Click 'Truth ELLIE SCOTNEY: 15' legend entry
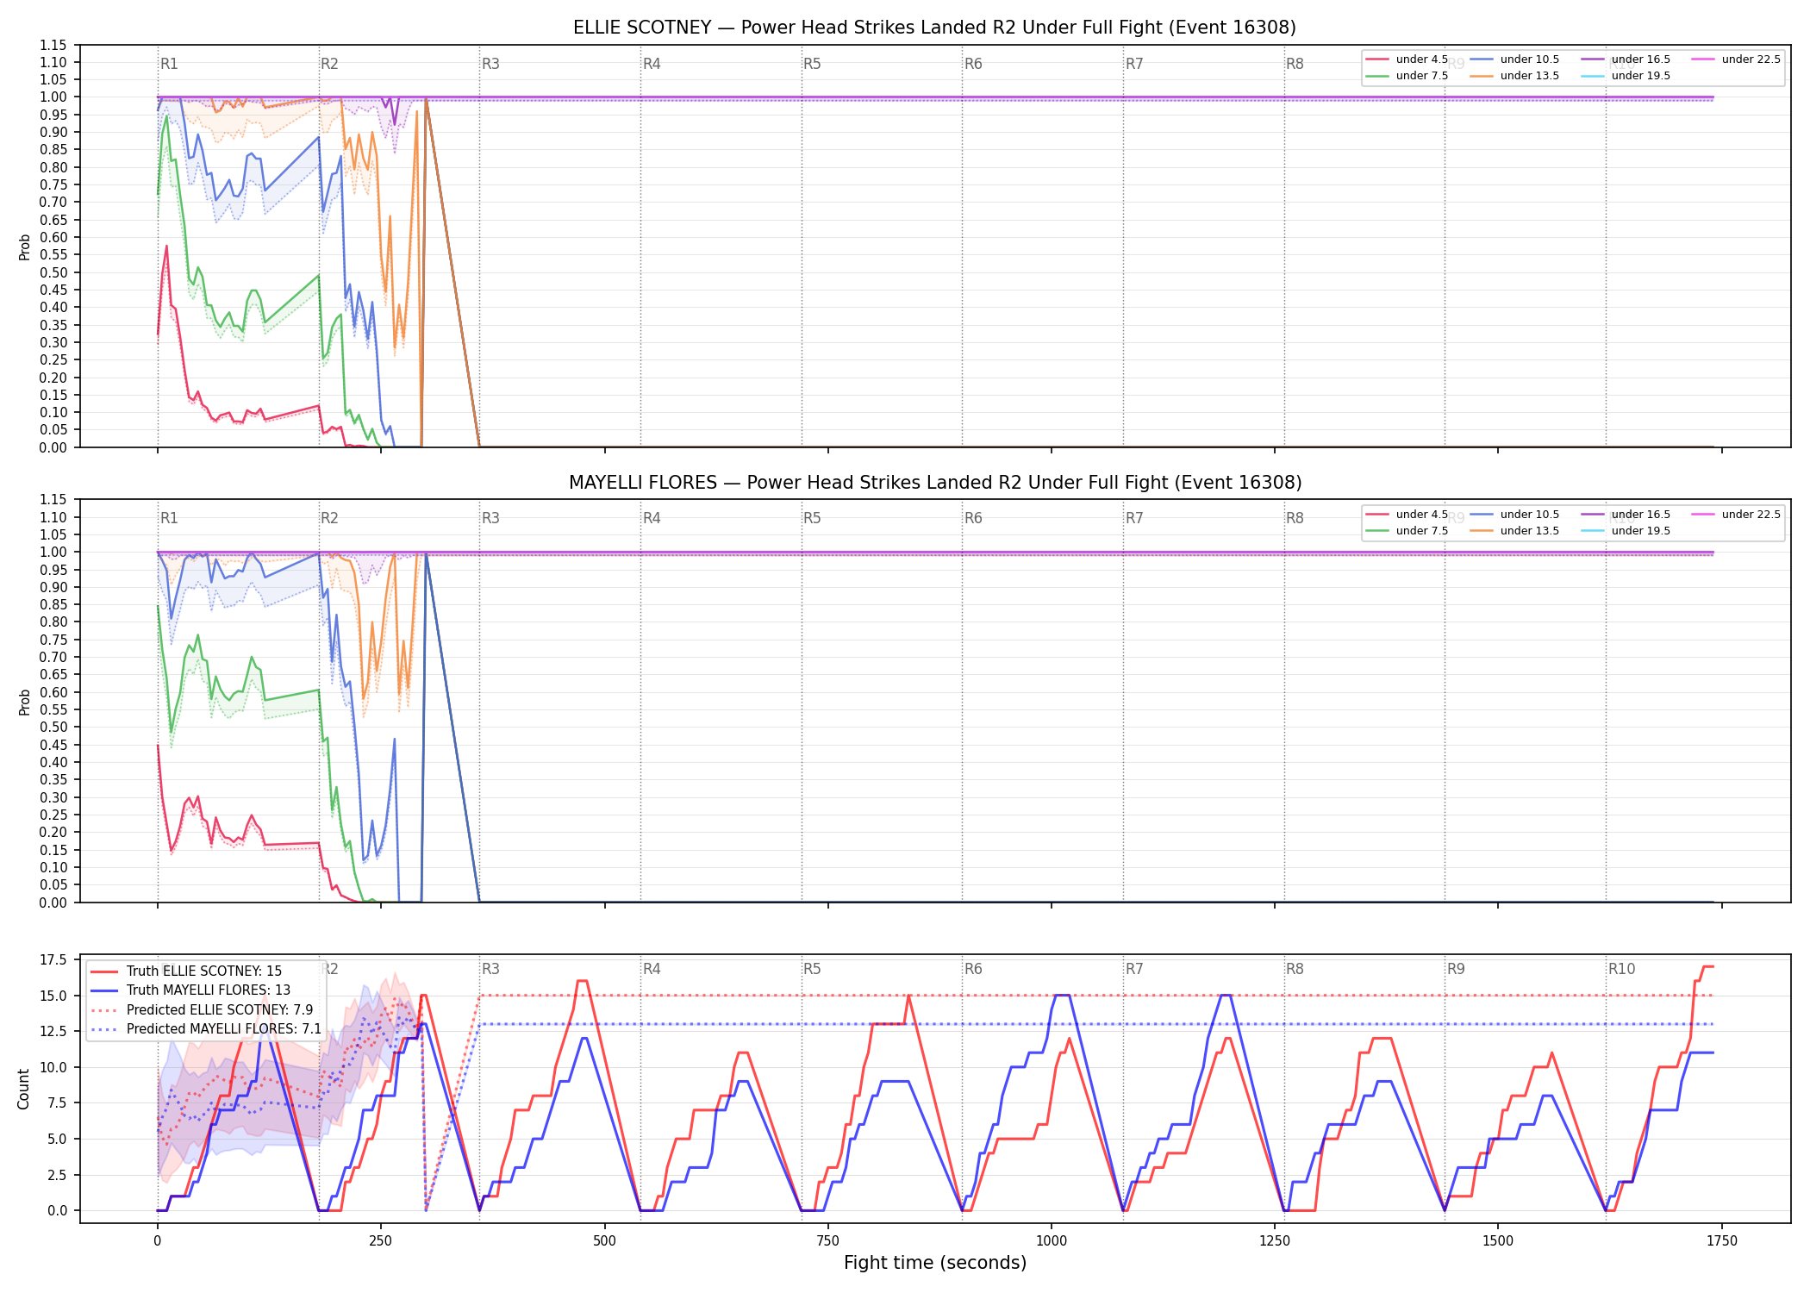The width and height of the screenshot is (1810, 1293). point(186,971)
